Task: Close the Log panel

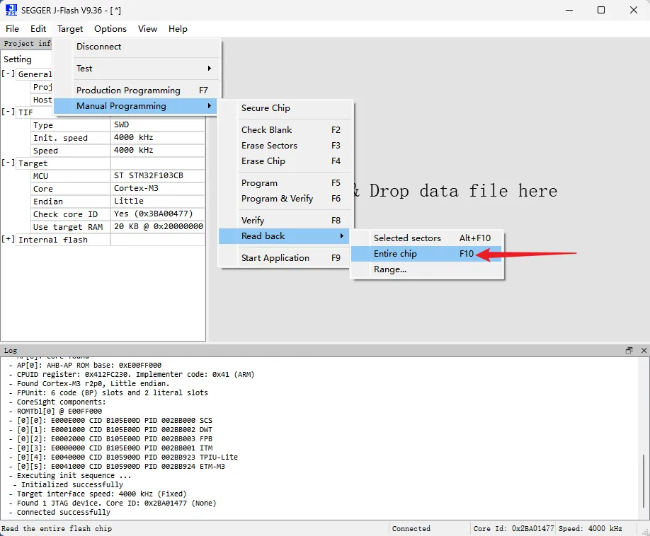Action: [x=644, y=350]
